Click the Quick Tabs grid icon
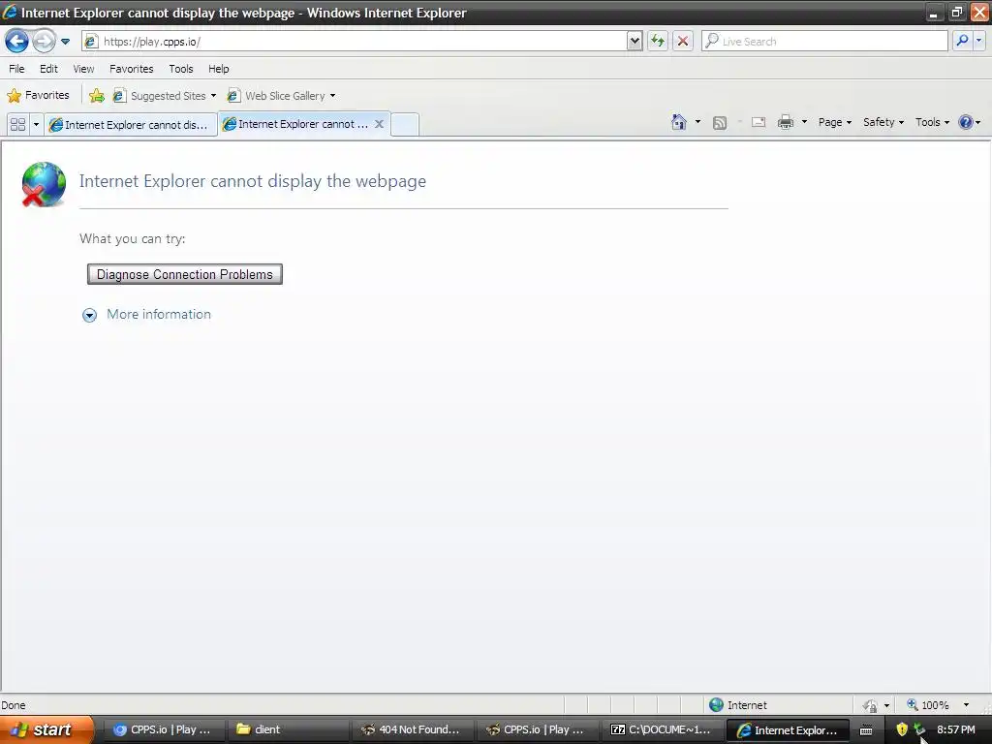This screenshot has width=992, height=744. 17,125
